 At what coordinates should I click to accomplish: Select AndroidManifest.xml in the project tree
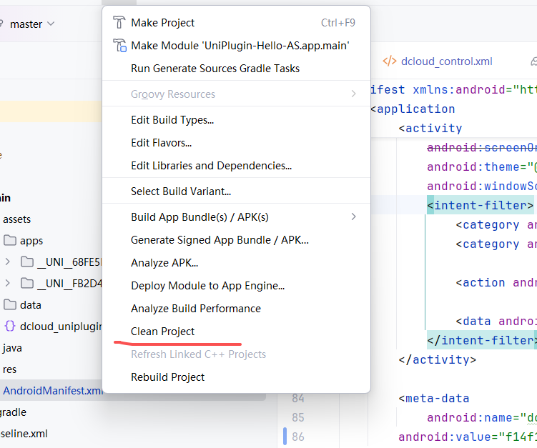(x=53, y=391)
